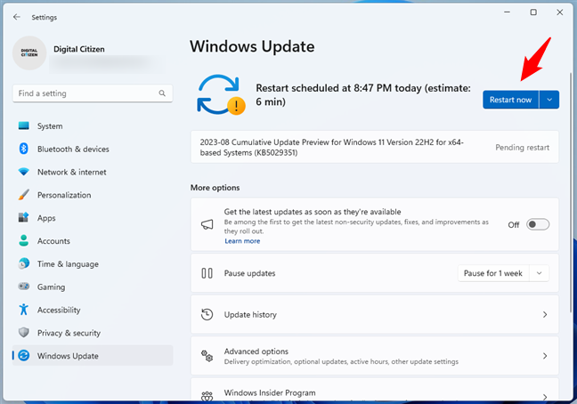Image resolution: width=577 pixels, height=404 pixels.
Task: Click the large update status icon
Action: pos(221,95)
